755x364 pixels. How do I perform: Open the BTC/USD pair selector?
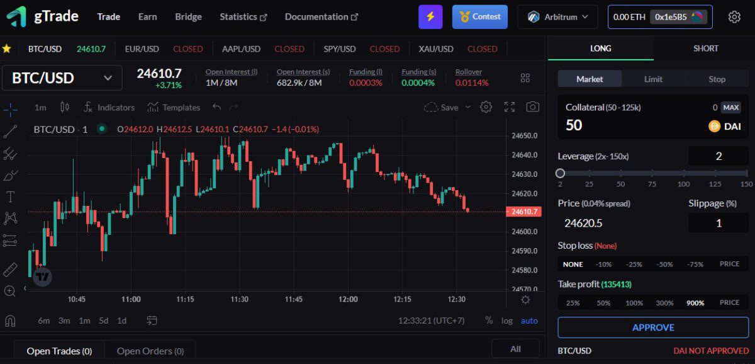click(x=61, y=77)
